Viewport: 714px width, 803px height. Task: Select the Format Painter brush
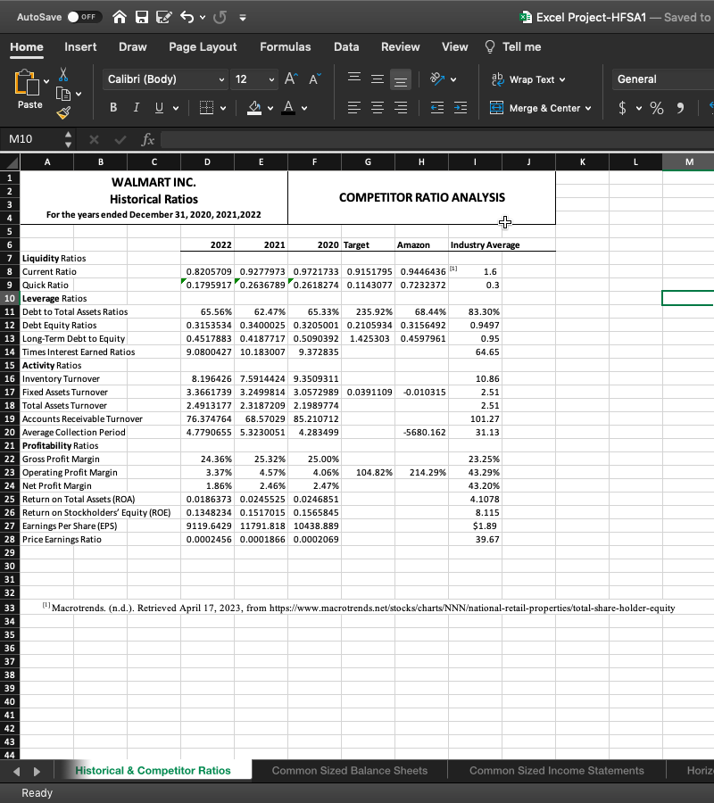pyautogui.click(x=63, y=112)
